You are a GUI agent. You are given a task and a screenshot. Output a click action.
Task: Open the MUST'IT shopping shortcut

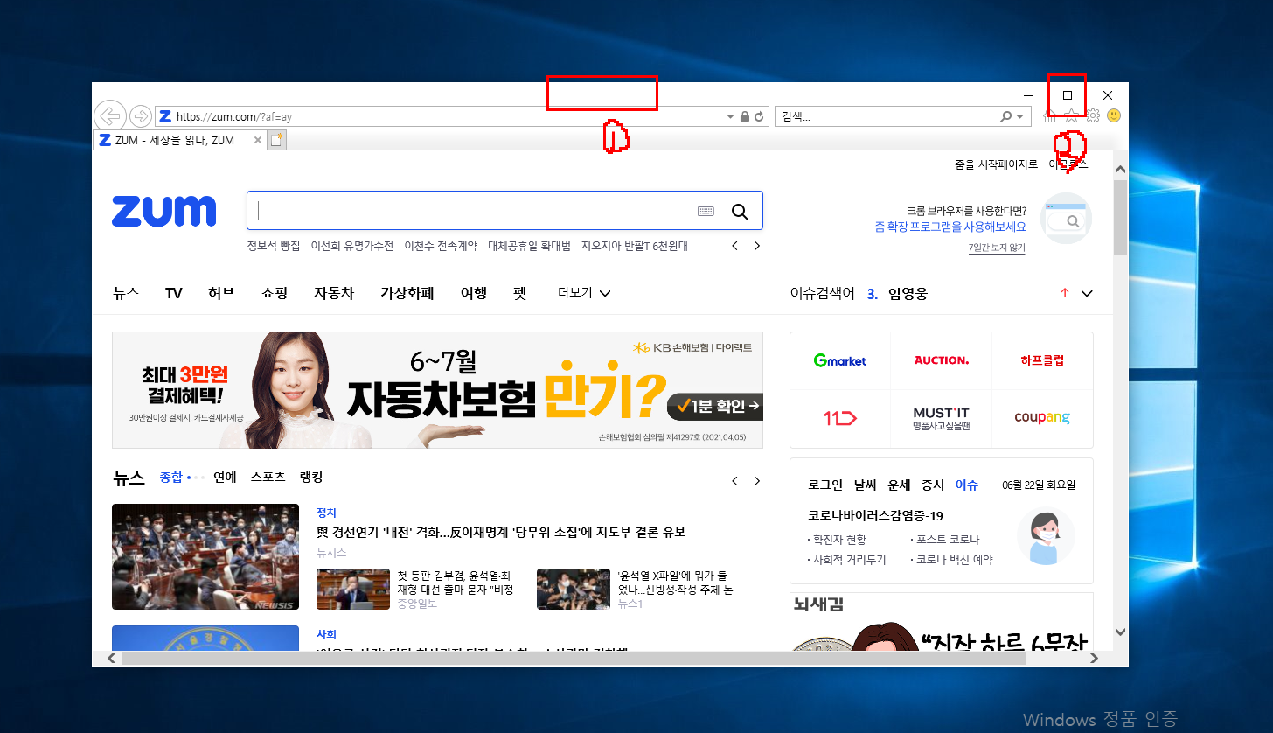pyautogui.click(x=941, y=418)
